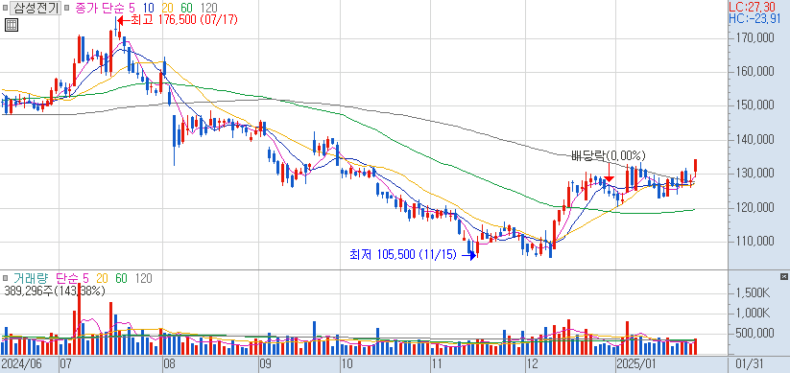Click the 최저 105,500 (11/15) low label
Viewport: 790px width, 373px height.
click(x=403, y=255)
